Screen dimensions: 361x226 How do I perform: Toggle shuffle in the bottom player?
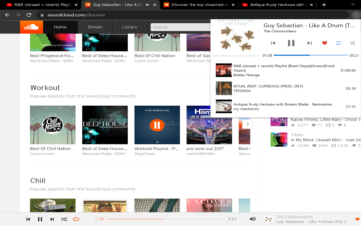tap(64, 219)
